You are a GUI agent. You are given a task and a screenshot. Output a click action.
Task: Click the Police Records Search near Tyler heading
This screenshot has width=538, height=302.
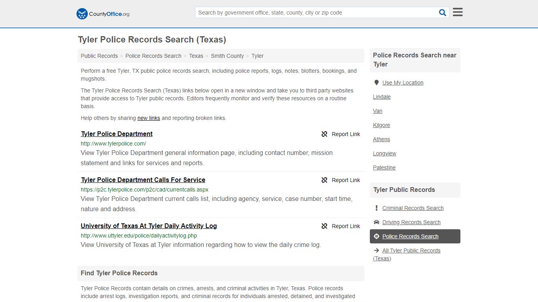(415, 60)
